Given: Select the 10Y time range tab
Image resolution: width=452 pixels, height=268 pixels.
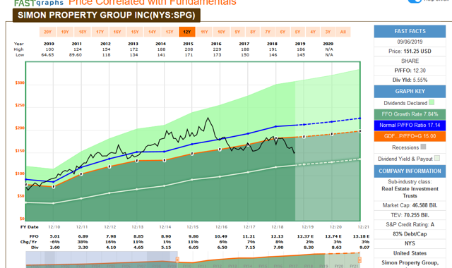Looking at the screenshot, I should pyautogui.click(x=221, y=32).
